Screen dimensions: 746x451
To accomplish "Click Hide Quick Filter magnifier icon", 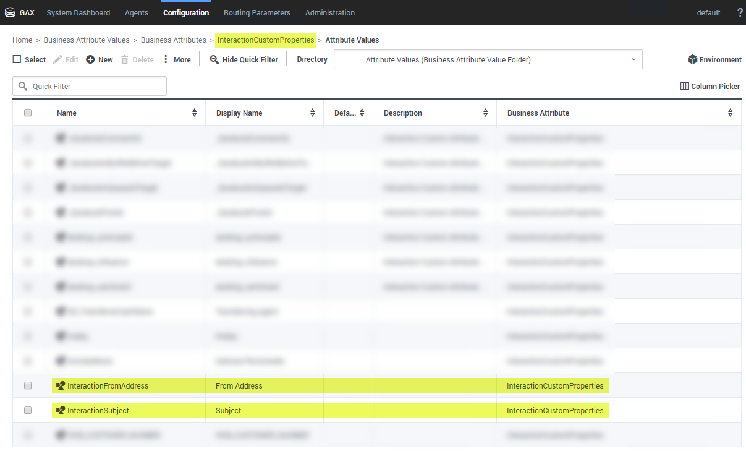I will coord(214,60).
